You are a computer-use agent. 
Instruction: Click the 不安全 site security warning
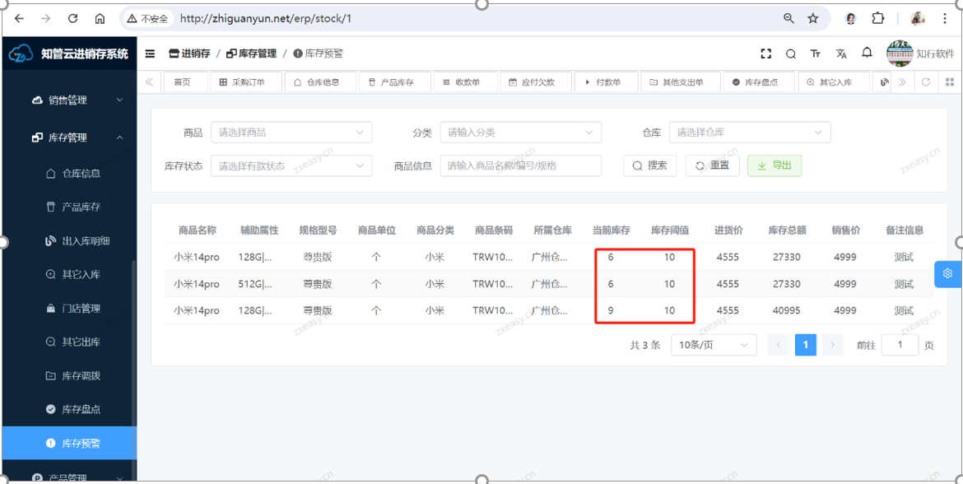coord(147,18)
